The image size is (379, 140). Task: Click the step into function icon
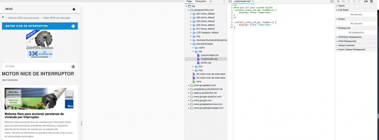click(349, 1)
